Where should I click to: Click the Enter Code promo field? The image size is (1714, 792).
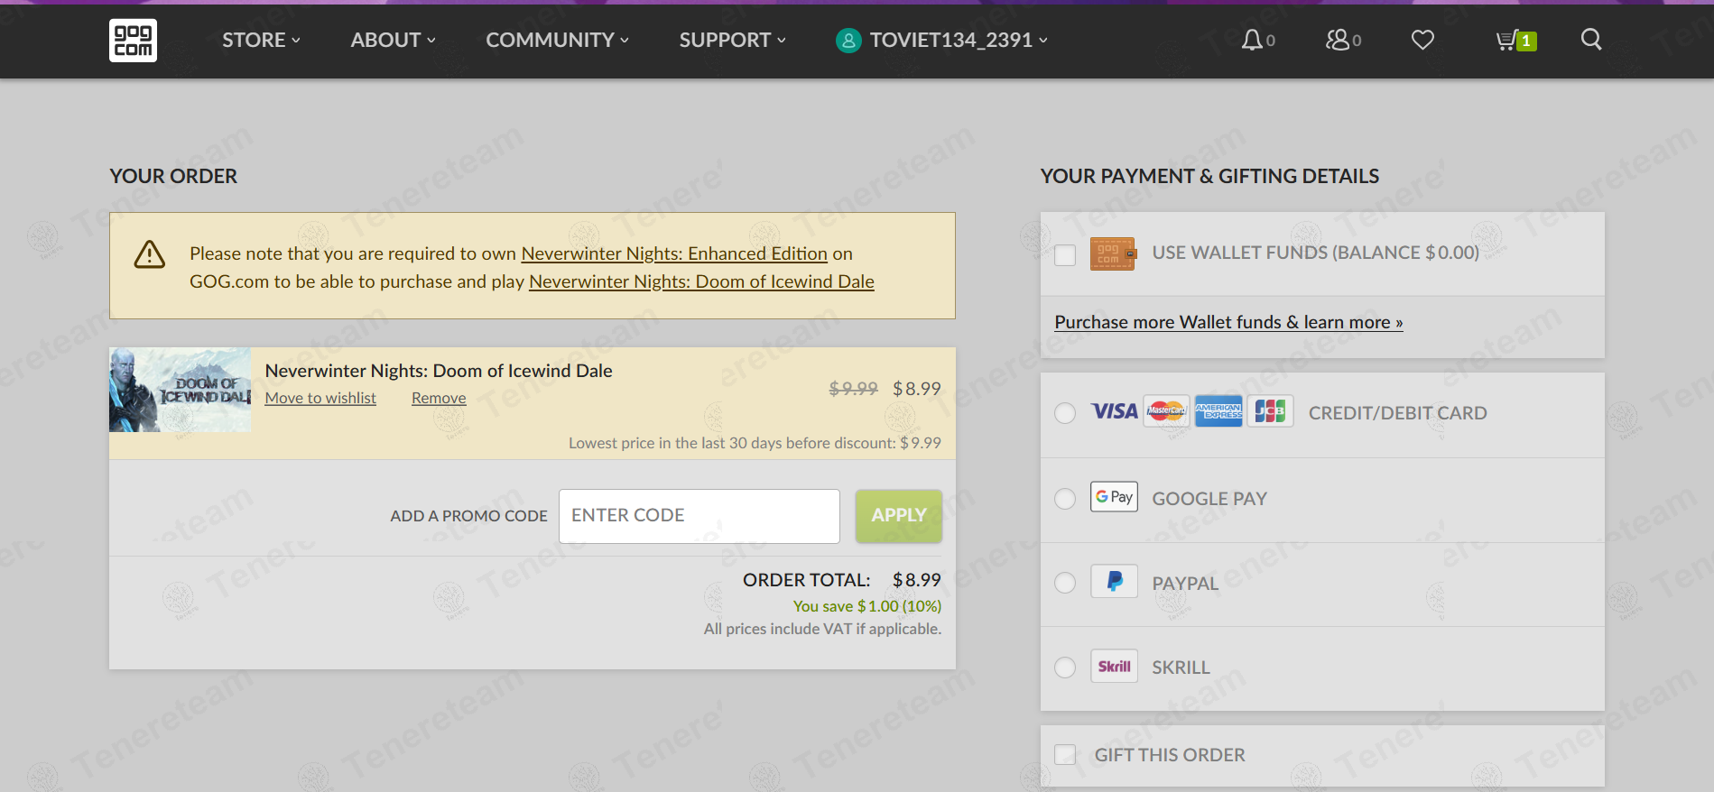[x=699, y=516]
